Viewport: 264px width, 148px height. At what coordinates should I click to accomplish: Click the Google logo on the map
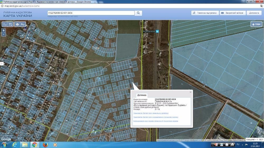coord(6,139)
